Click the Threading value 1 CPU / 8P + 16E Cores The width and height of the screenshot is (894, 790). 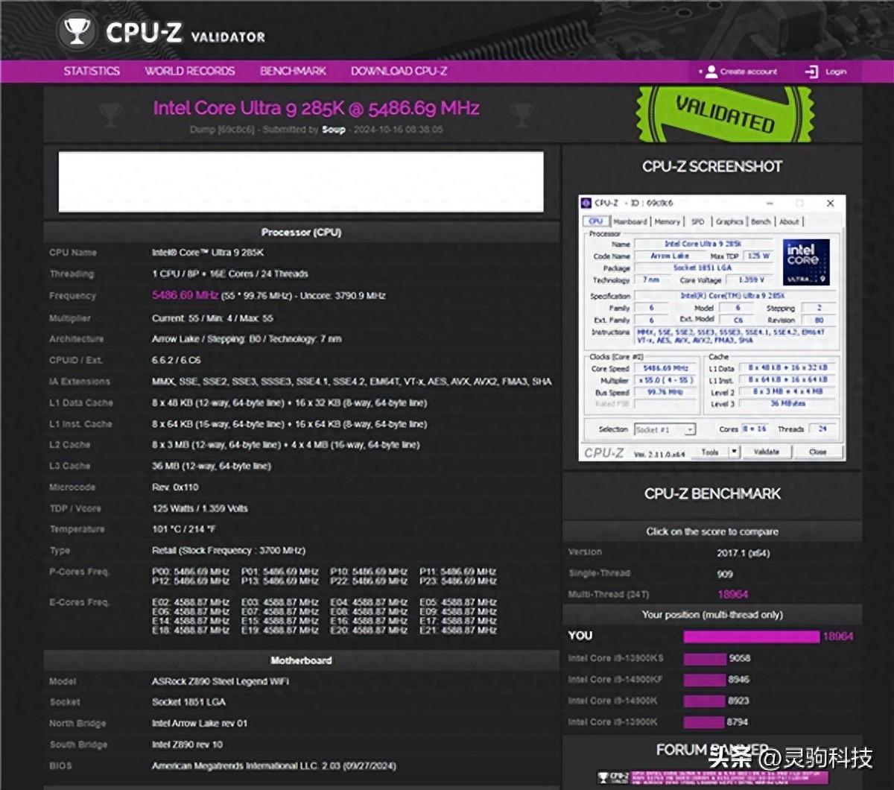pyautogui.click(x=230, y=274)
